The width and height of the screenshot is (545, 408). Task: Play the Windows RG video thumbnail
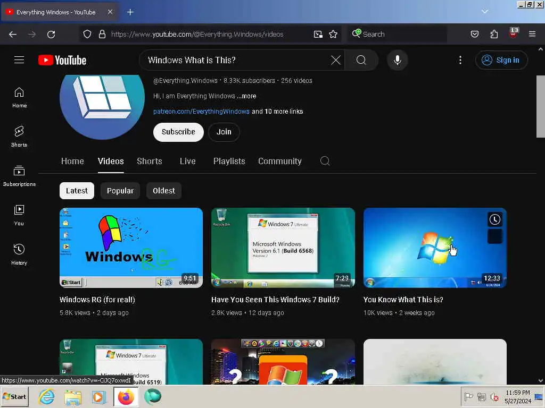(x=131, y=248)
